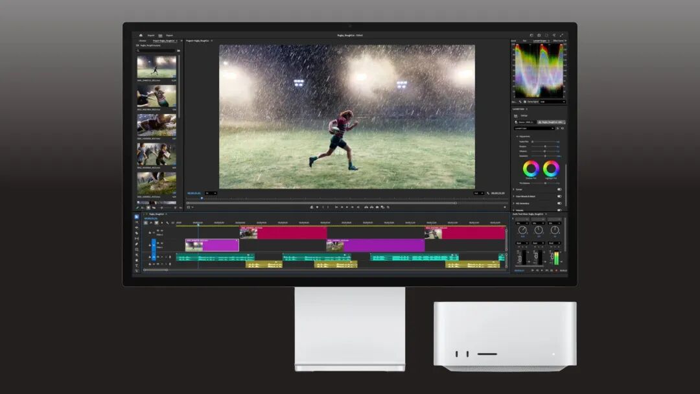Open the Program monitor zoom level dropdown
The height and width of the screenshot is (394, 700).
pyautogui.click(x=211, y=193)
